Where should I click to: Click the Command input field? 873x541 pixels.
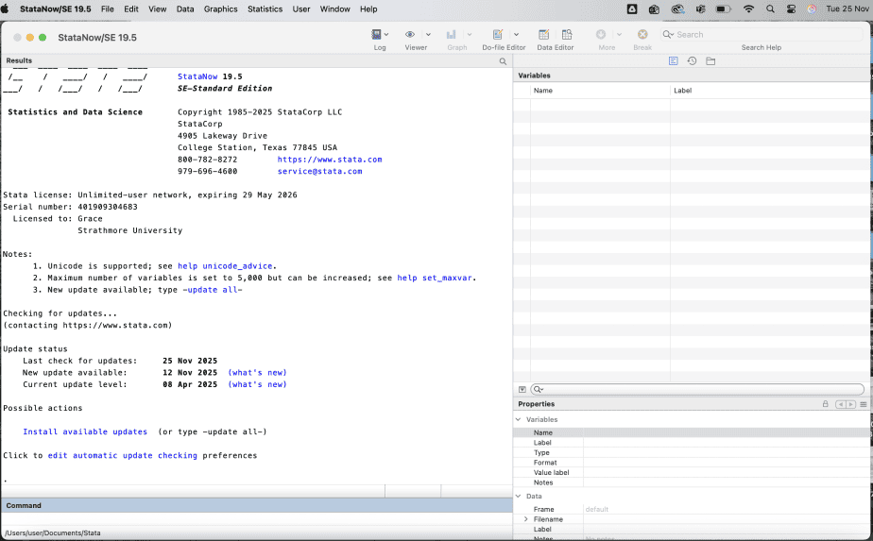[x=256, y=518]
